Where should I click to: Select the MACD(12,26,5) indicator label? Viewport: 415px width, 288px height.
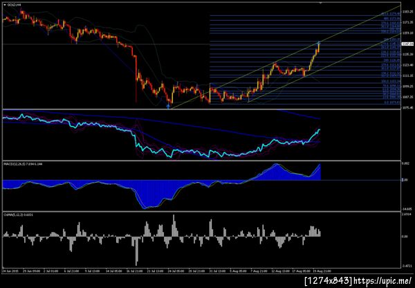coord(23,164)
